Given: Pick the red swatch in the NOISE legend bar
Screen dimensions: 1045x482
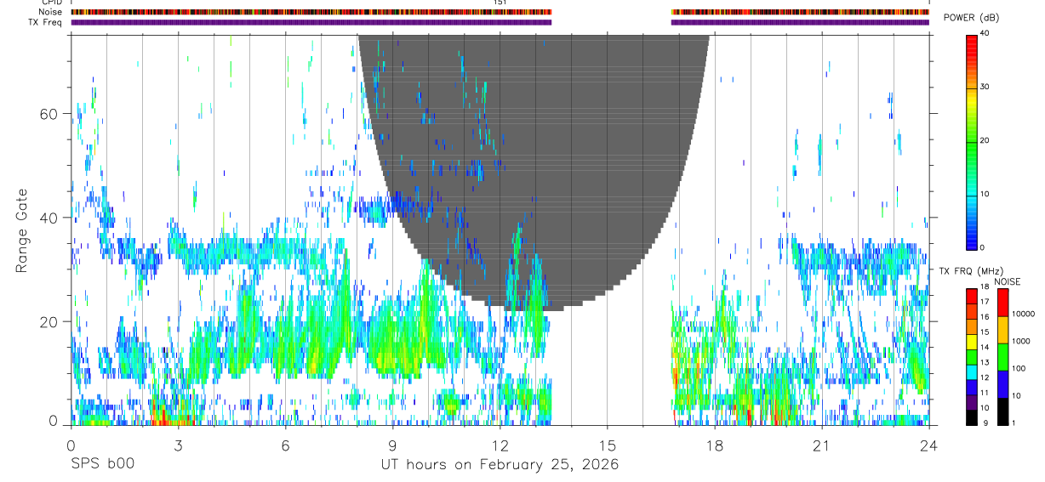Looking at the screenshot, I should pos(1002,303).
